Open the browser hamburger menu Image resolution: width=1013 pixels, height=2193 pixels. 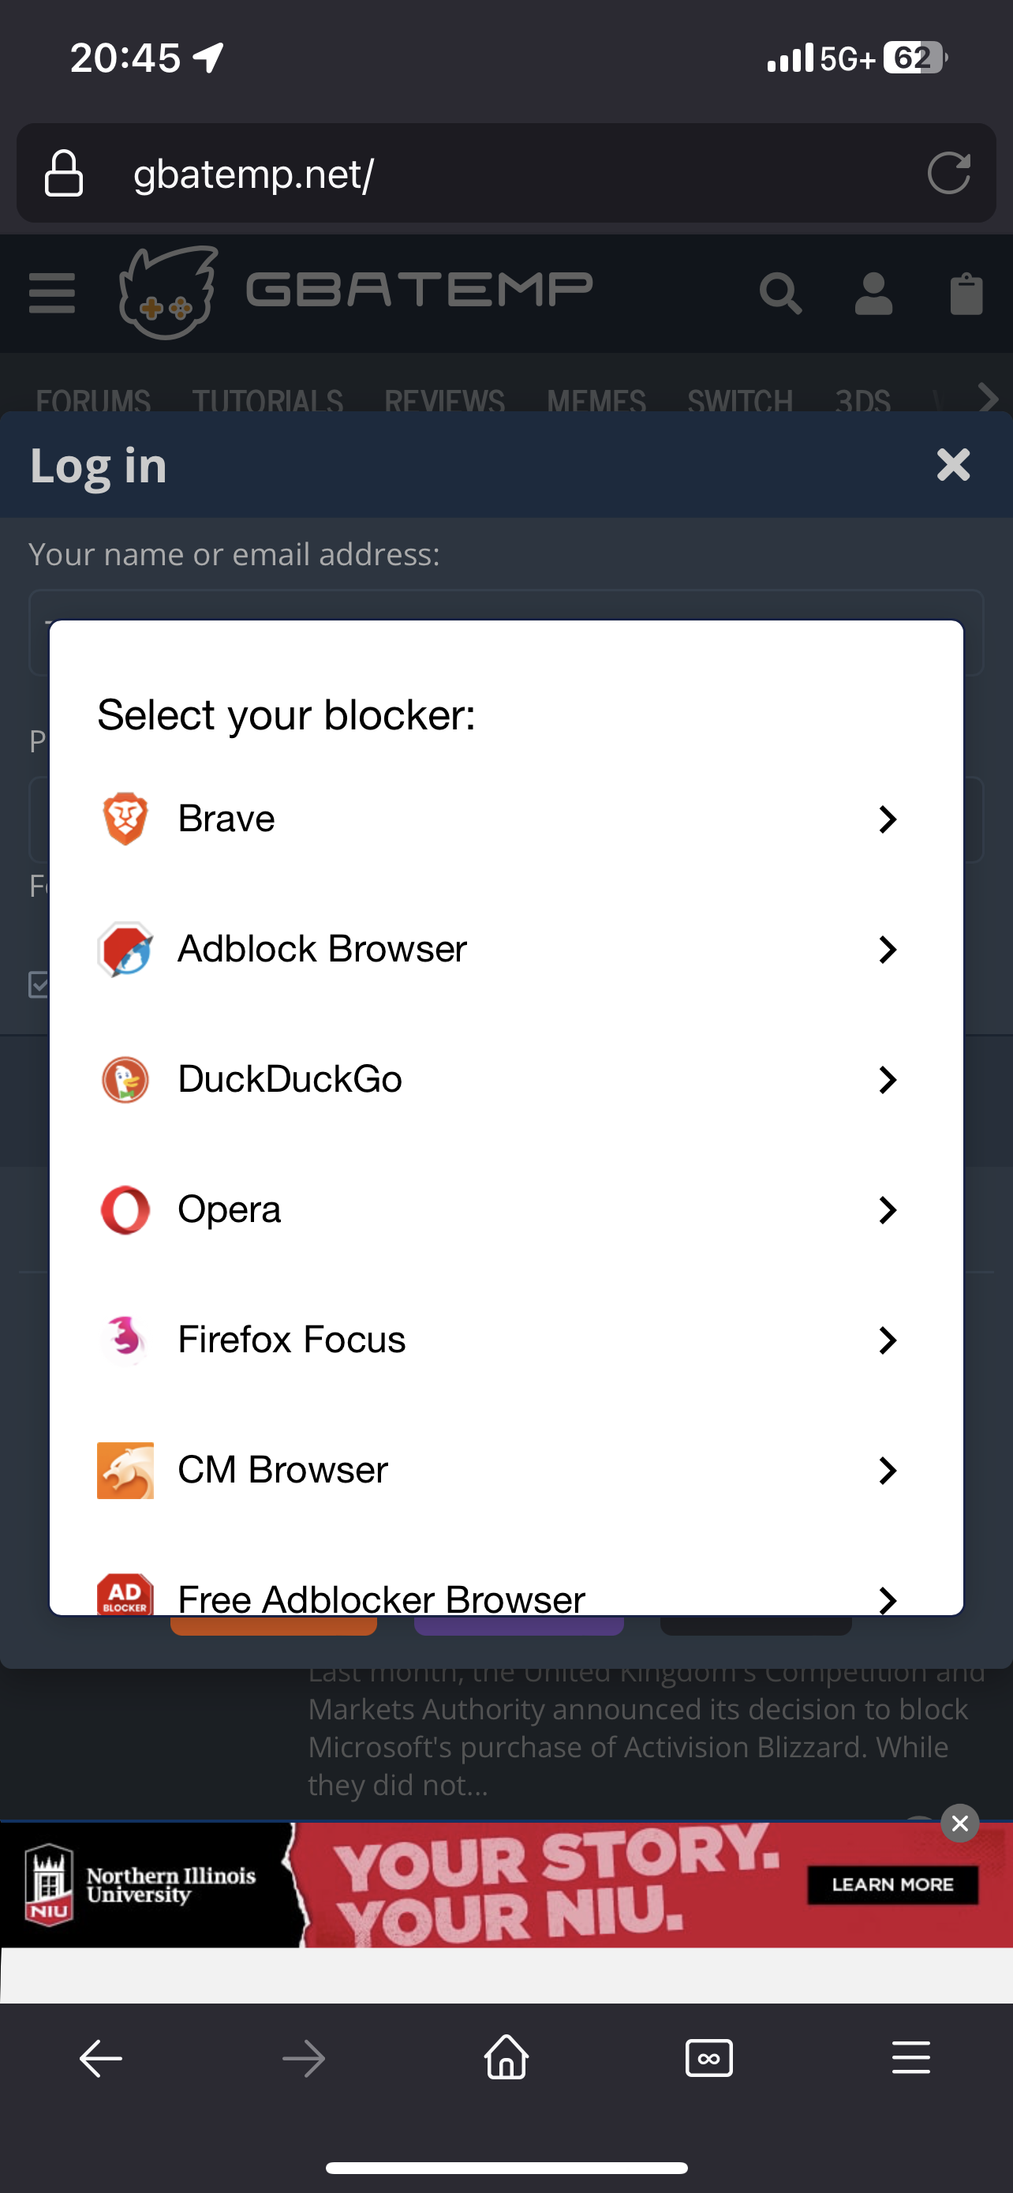point(911,2058)
